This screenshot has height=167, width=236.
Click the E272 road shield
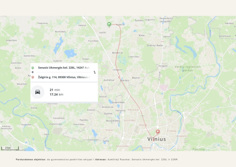(x=142, y=116)
